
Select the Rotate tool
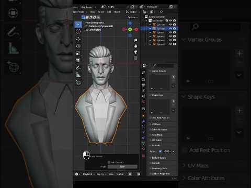[x=78, y=46]
